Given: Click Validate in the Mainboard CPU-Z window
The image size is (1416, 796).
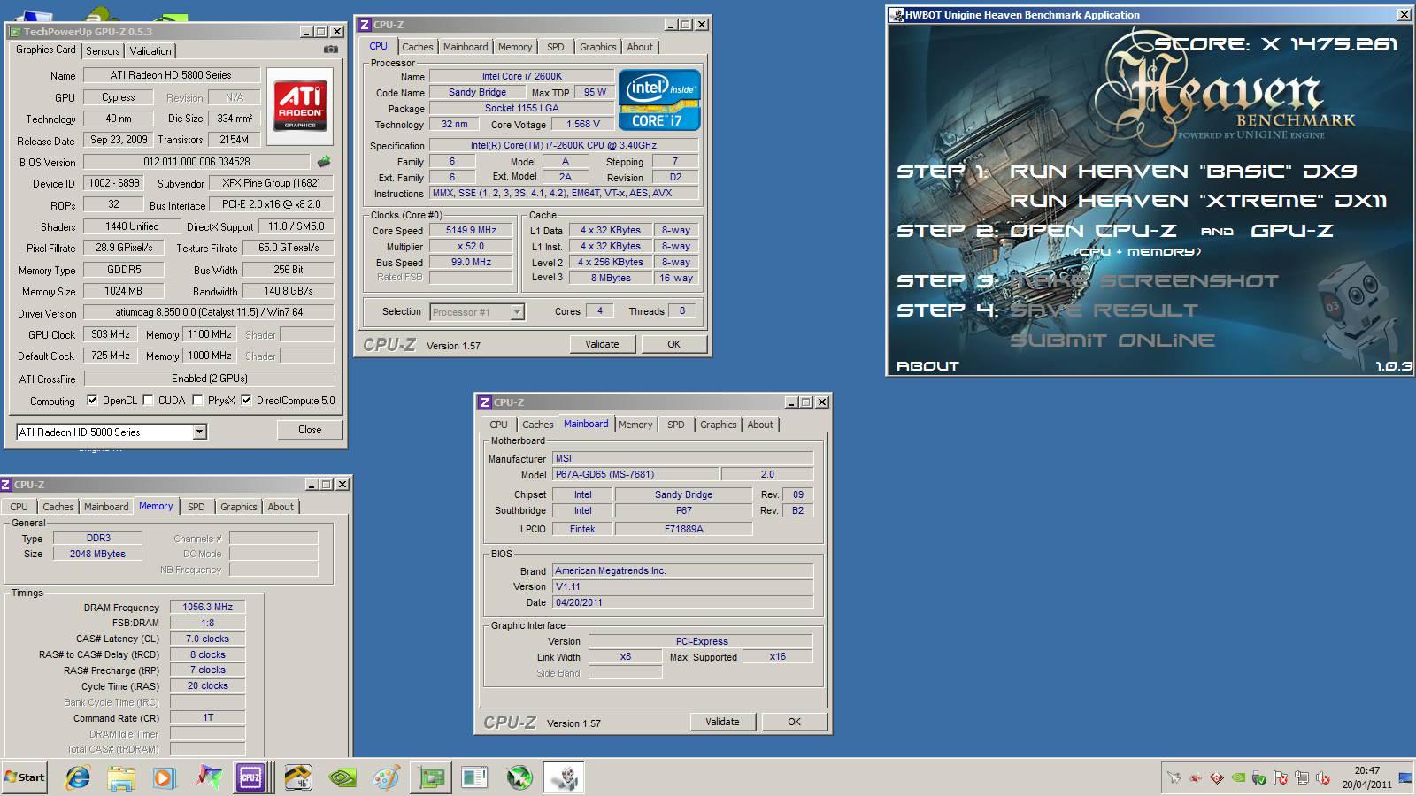Looking at the screenshot, I should click(722, 722).
